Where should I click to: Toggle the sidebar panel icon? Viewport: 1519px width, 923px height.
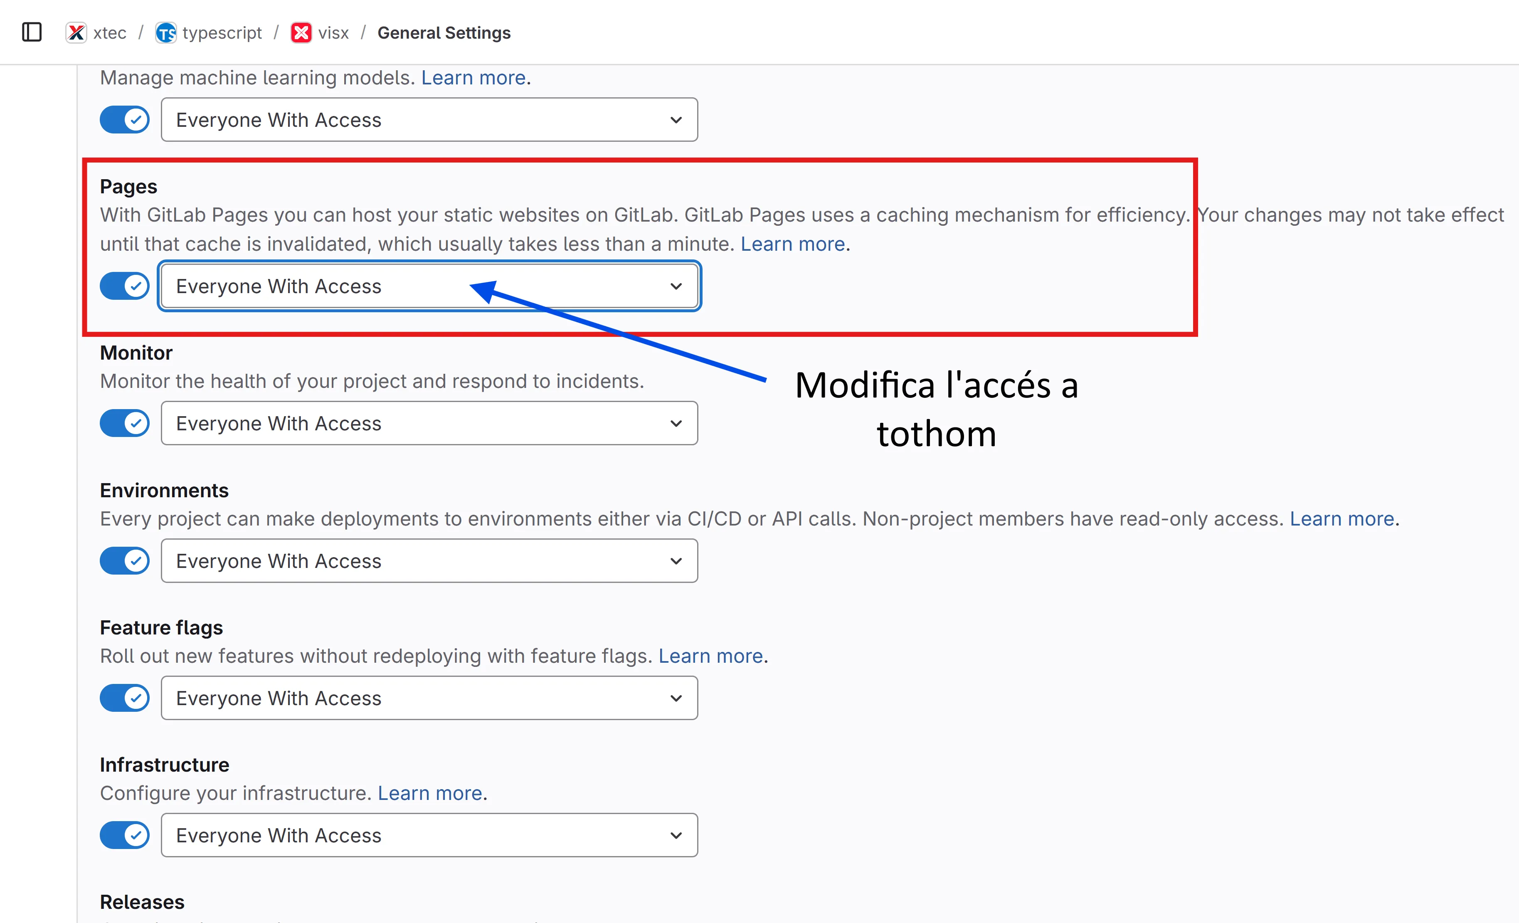tap(32, 32)
